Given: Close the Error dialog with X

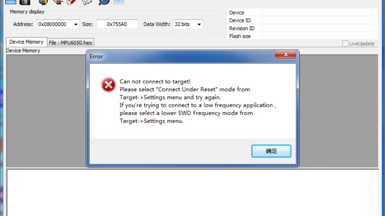Looking at the screenshot, I should coord(286,54).
